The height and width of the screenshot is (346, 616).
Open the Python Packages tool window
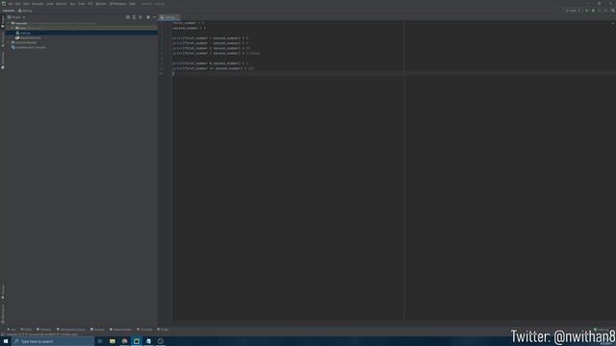[70, 330]
